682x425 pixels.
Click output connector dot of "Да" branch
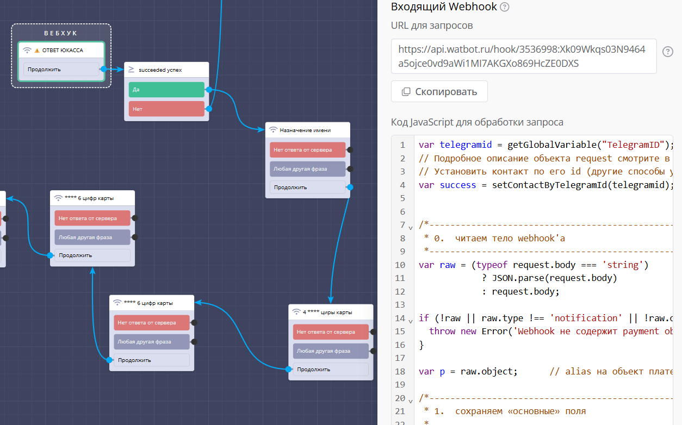(209, 90)
